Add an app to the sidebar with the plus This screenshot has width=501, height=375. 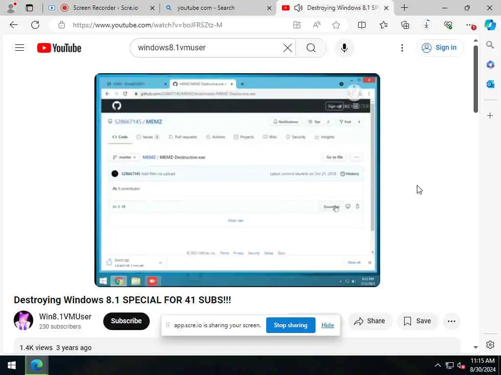[x=490, y=115]
